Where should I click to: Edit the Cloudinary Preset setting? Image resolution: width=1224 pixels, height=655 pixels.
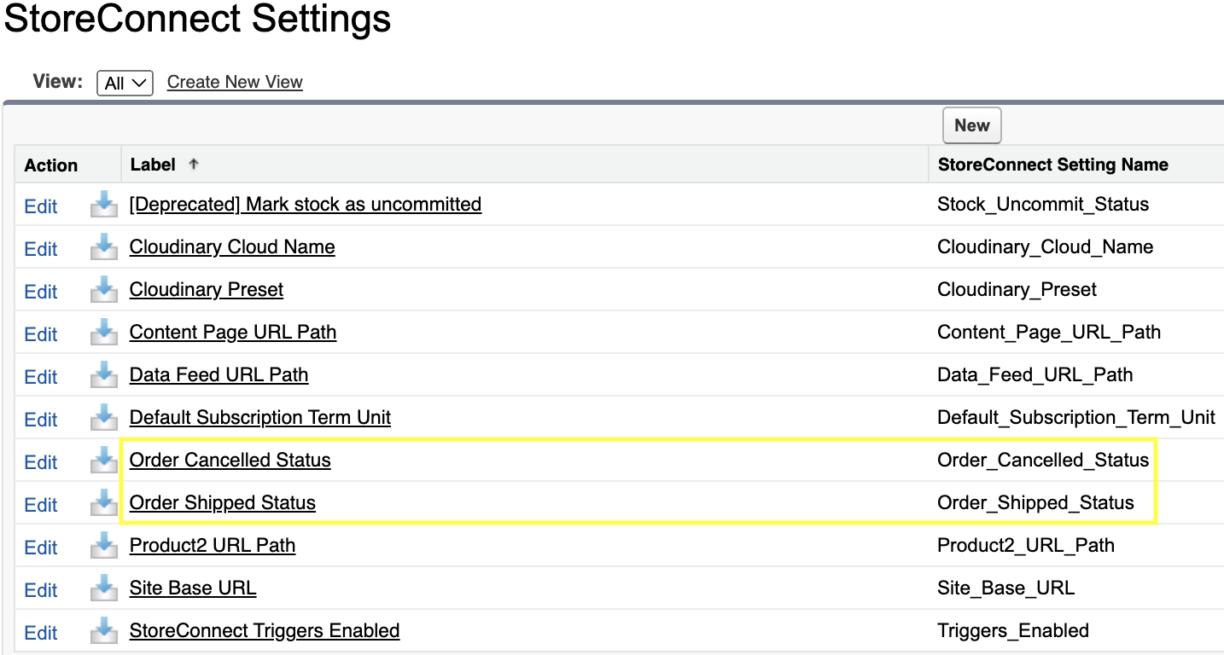point(40,291)
